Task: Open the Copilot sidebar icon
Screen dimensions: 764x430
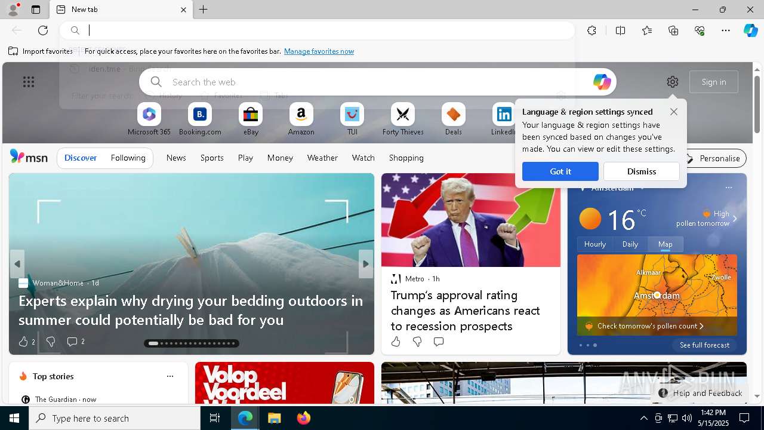Action: click(x=750, y=30)
